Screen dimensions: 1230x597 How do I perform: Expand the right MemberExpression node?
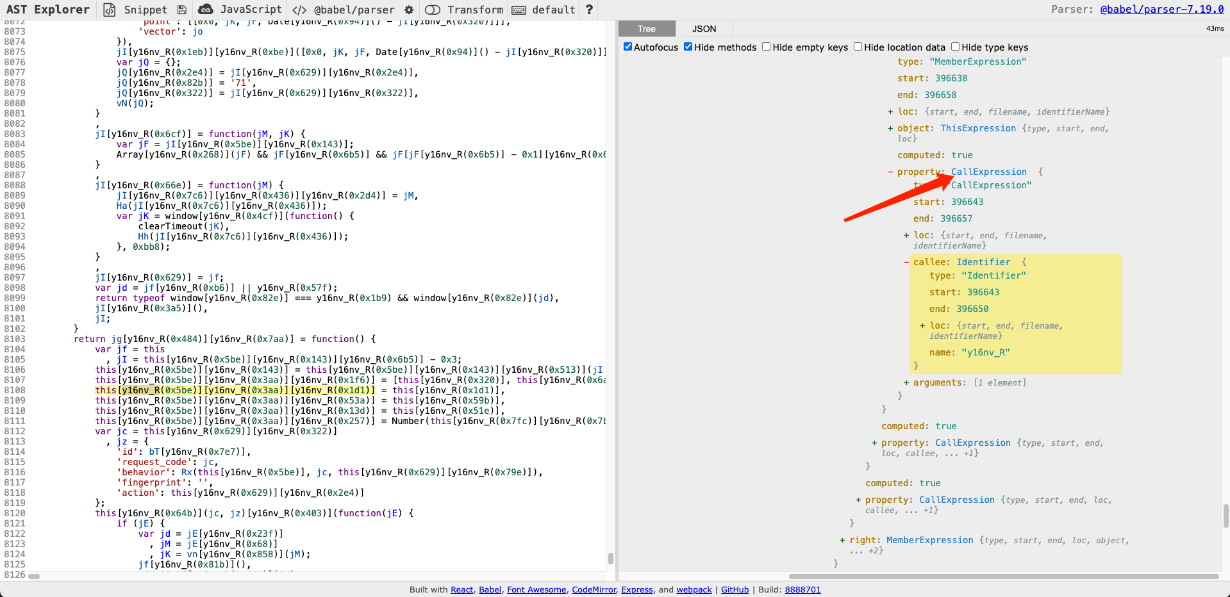[842, 540]
